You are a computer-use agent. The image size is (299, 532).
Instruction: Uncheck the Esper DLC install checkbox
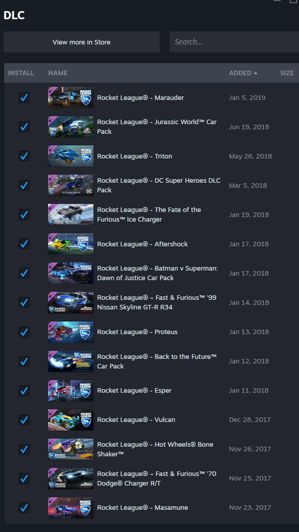24,391
